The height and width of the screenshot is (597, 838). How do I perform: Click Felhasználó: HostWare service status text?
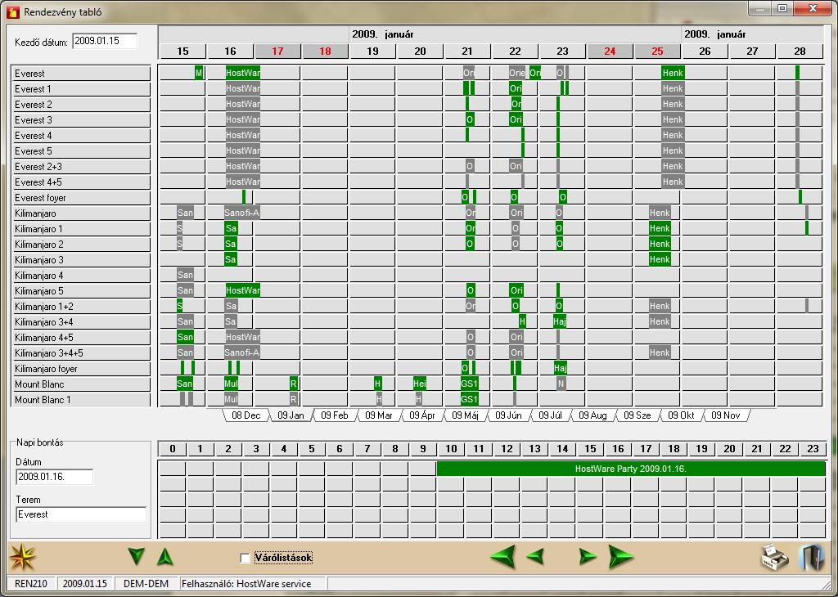tap(246, 584)
